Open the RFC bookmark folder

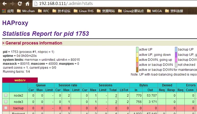[43, 11]
